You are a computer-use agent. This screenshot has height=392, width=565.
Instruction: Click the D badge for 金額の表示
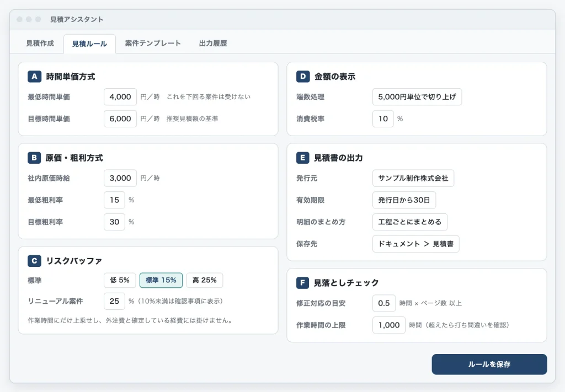[x=303, y=76]
